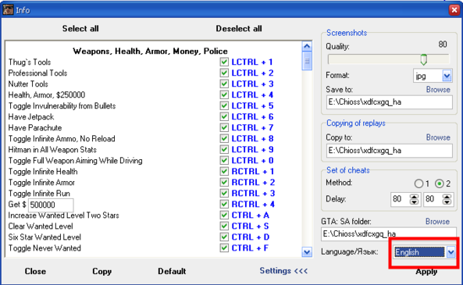Click the scroll up arrow of the cheat list

pyautogui.click(x=307, y=46)
